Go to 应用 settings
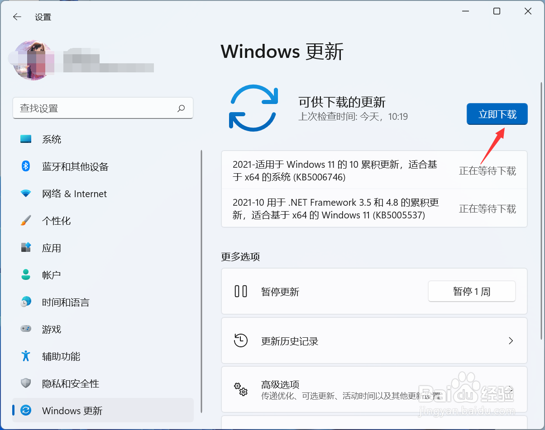The height and width of the screenshot is (430, 545). point(103,248)
